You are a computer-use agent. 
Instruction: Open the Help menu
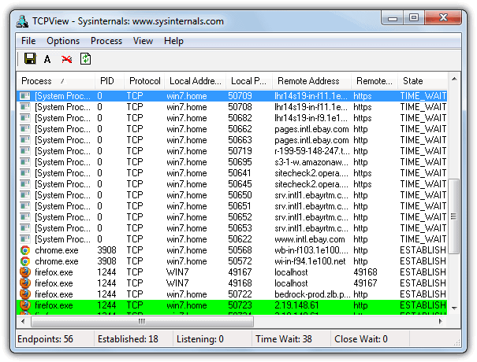pos(173,41)
